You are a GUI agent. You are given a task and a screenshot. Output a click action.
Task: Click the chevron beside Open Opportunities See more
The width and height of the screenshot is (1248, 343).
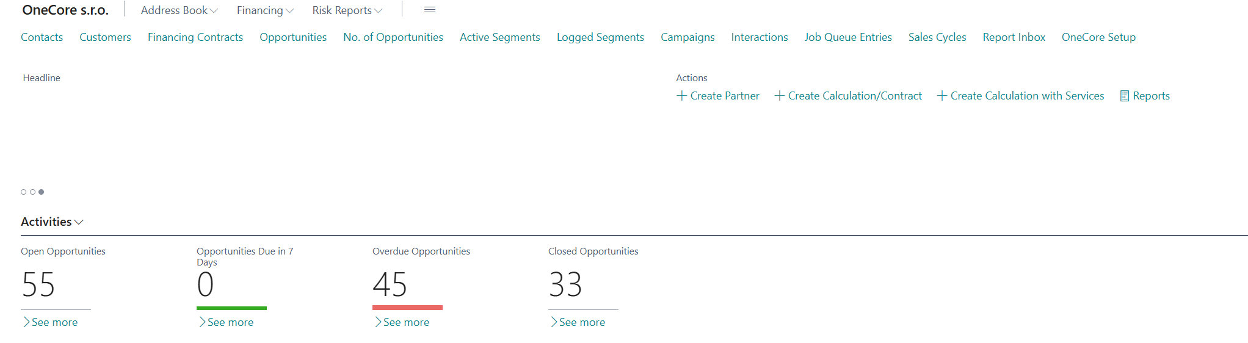[26, 322]
